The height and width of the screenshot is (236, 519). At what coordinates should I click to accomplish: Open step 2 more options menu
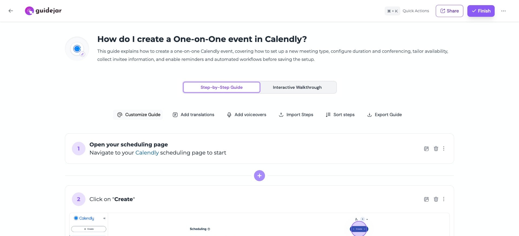(x=444, y=199)
